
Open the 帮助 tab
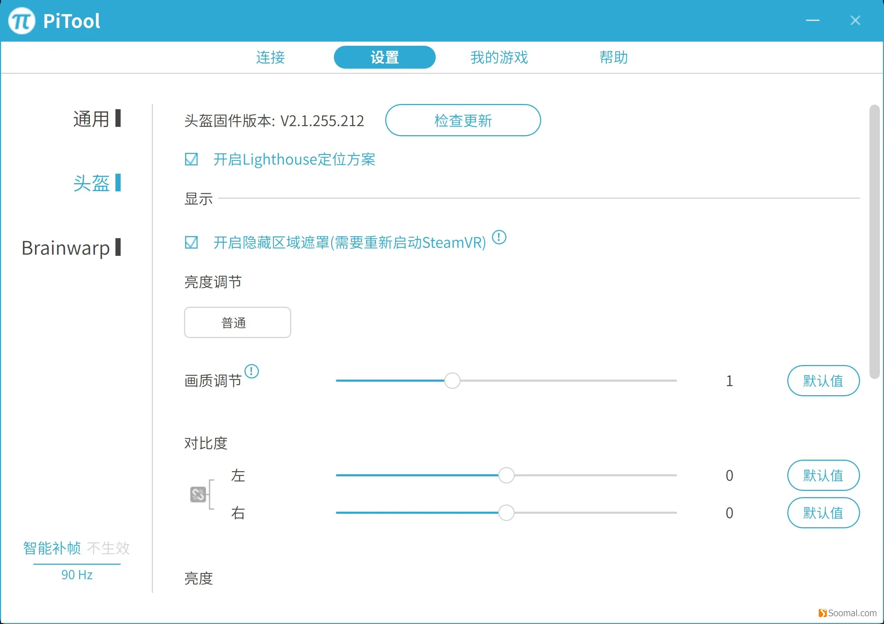613,57
